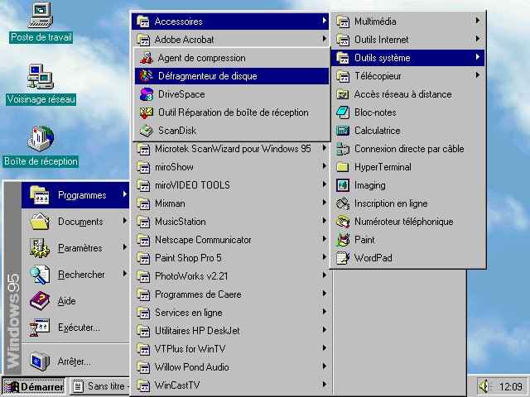This screenshot has height=397, width=530.
Task: Click the Accès réseau à distance icon
Action: click(343, 94)
